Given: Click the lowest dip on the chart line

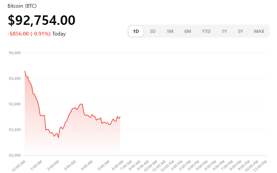Looking at the screenshot, I should click(x=58, y=138).
